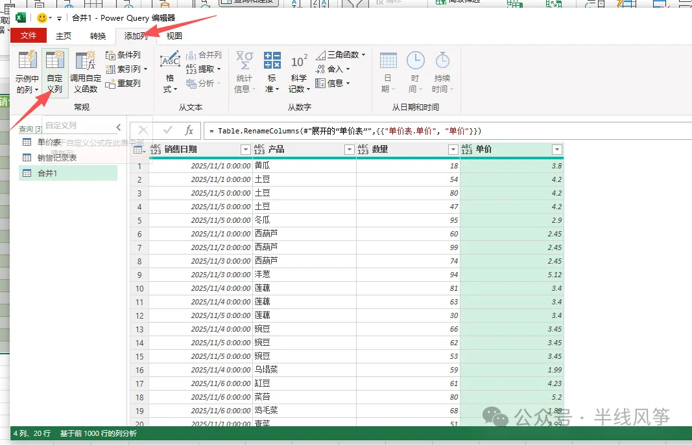Click the fx formula button
Screen dimensions: 692x445
tap(189, 130)
